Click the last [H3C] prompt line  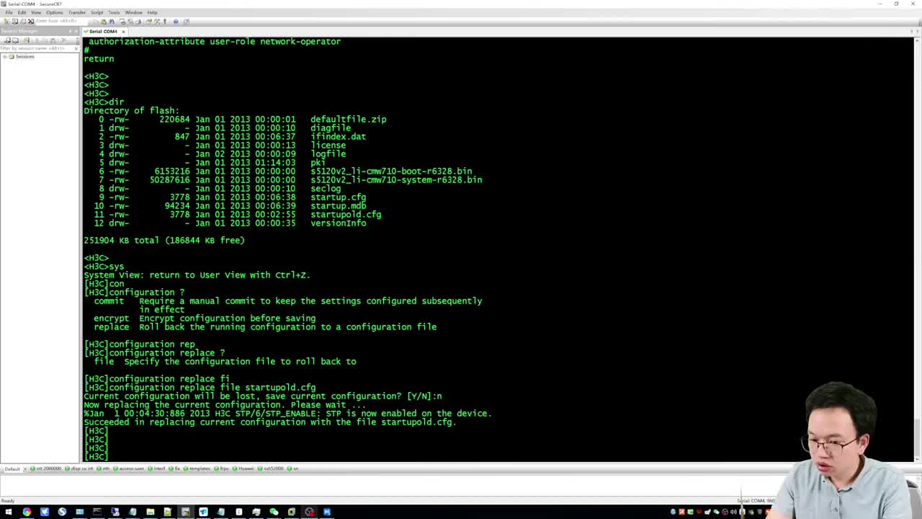click(96, 456)
